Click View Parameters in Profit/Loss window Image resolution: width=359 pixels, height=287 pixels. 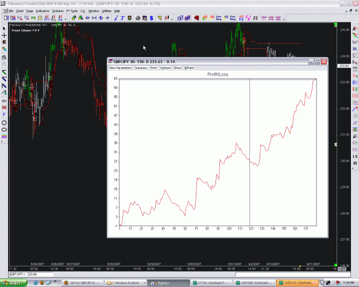[121, 68]
